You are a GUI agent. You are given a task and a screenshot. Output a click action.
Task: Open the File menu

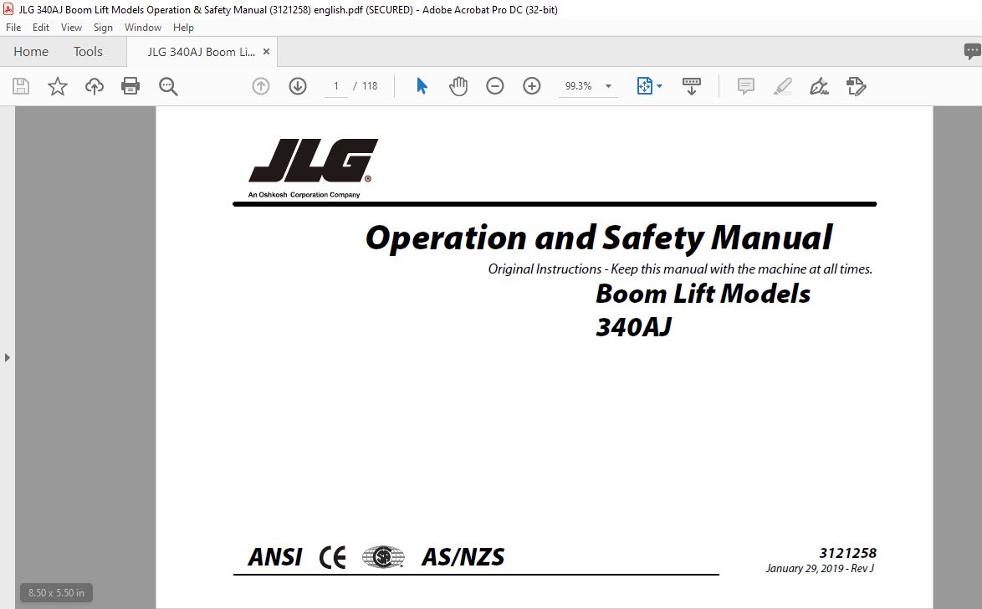pyautogui.click(x=13, y=28)
